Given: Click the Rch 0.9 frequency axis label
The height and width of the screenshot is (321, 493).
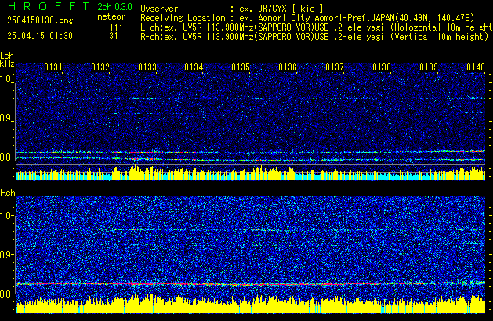Looking at the screenshot, I should (x=6, y=254).
